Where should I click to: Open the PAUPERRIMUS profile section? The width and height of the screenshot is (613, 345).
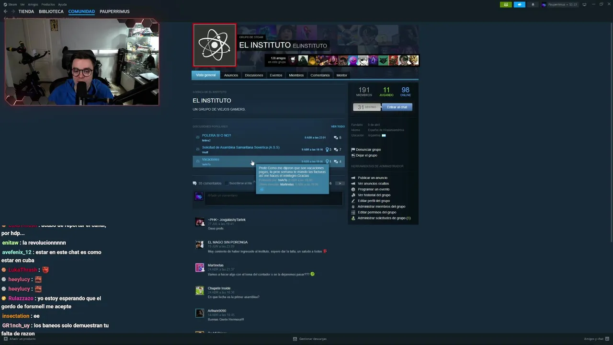[x=114, y=11]
